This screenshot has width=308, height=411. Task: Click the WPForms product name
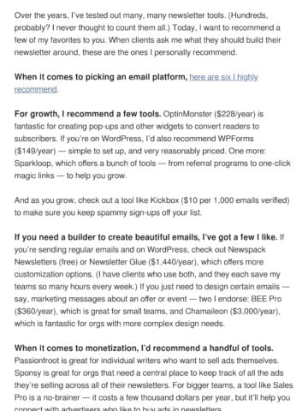235,139
